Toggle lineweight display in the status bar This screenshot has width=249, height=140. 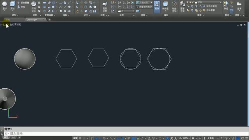(129, 138)
